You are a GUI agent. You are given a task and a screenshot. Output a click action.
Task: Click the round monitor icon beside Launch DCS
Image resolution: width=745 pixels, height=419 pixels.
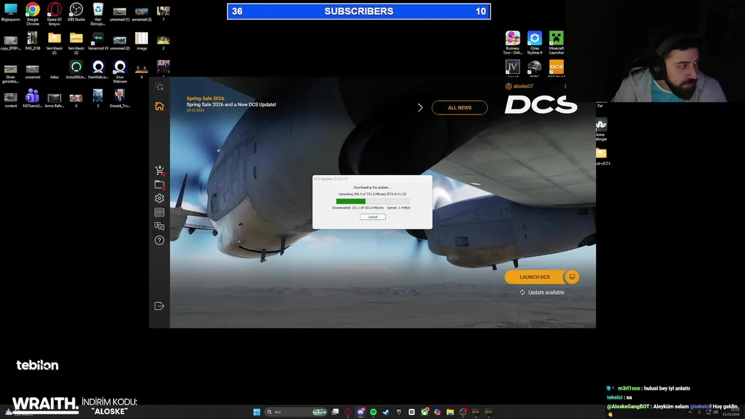(572, 277)
